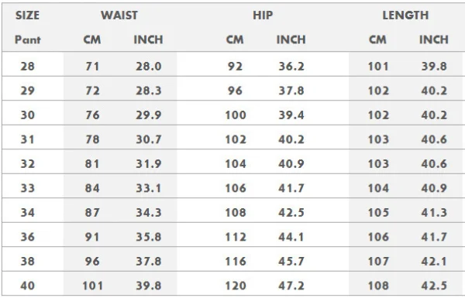This screenshot has width=465, height=298.
Task: Click the LENGTH header label
Action: click(405, 15)
